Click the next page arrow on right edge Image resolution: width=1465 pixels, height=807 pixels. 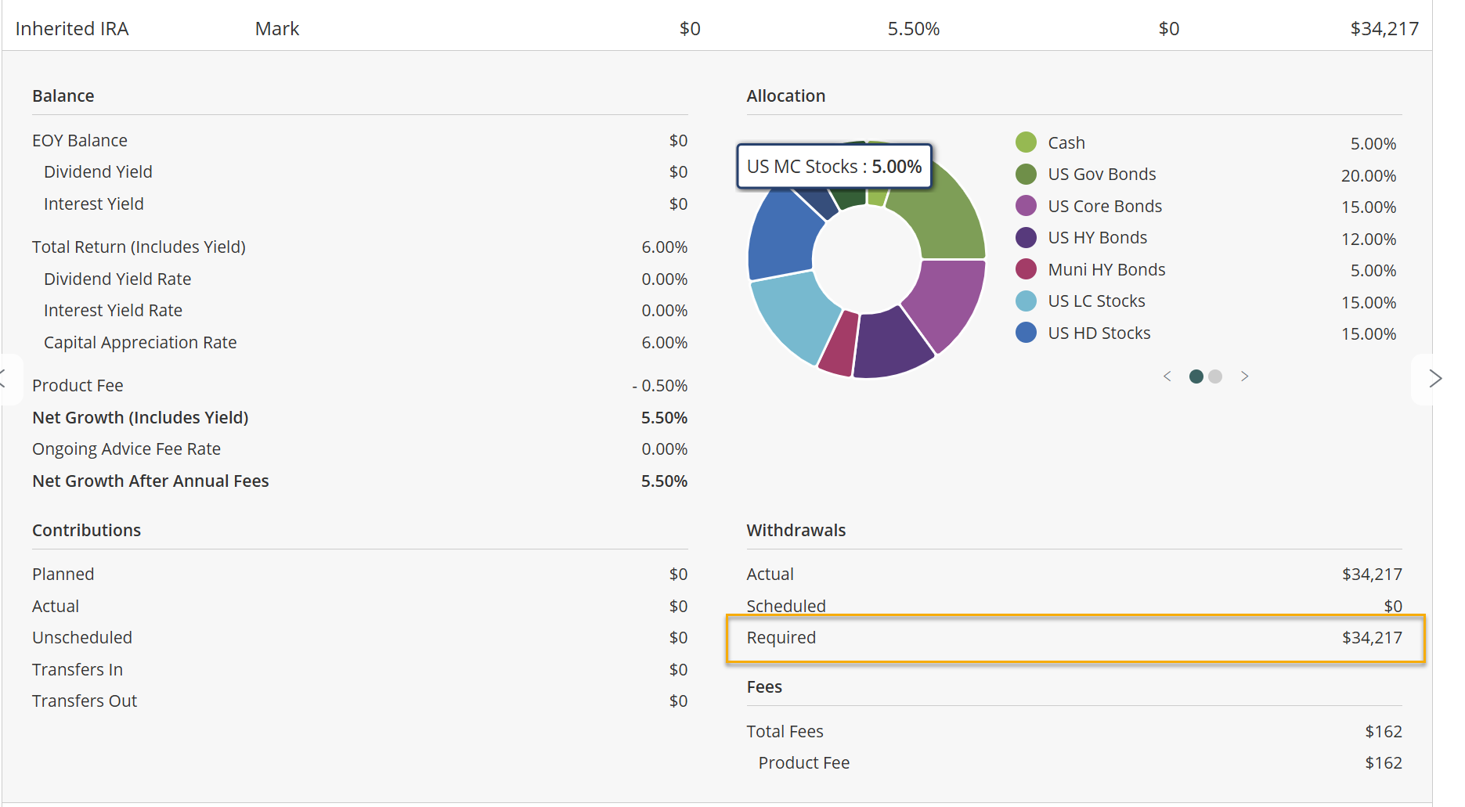(1434, 379)
